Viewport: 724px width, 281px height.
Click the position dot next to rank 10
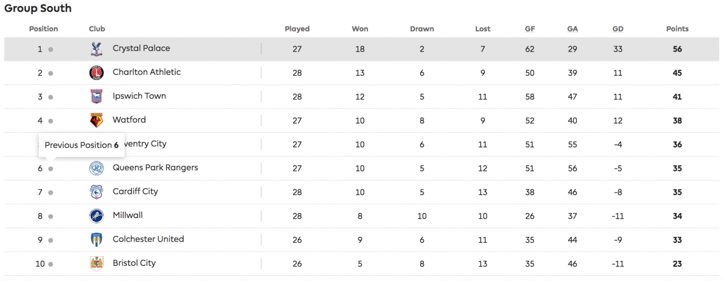51,264
